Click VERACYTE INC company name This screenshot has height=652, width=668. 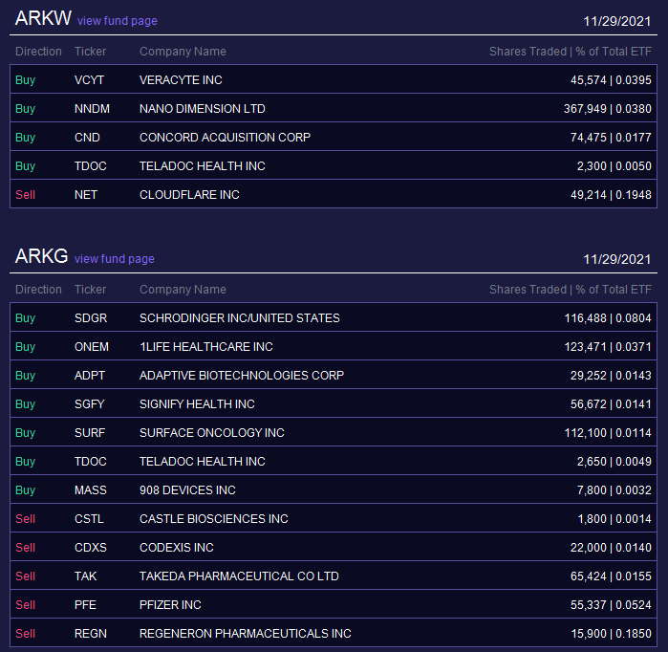coord(181,79)
